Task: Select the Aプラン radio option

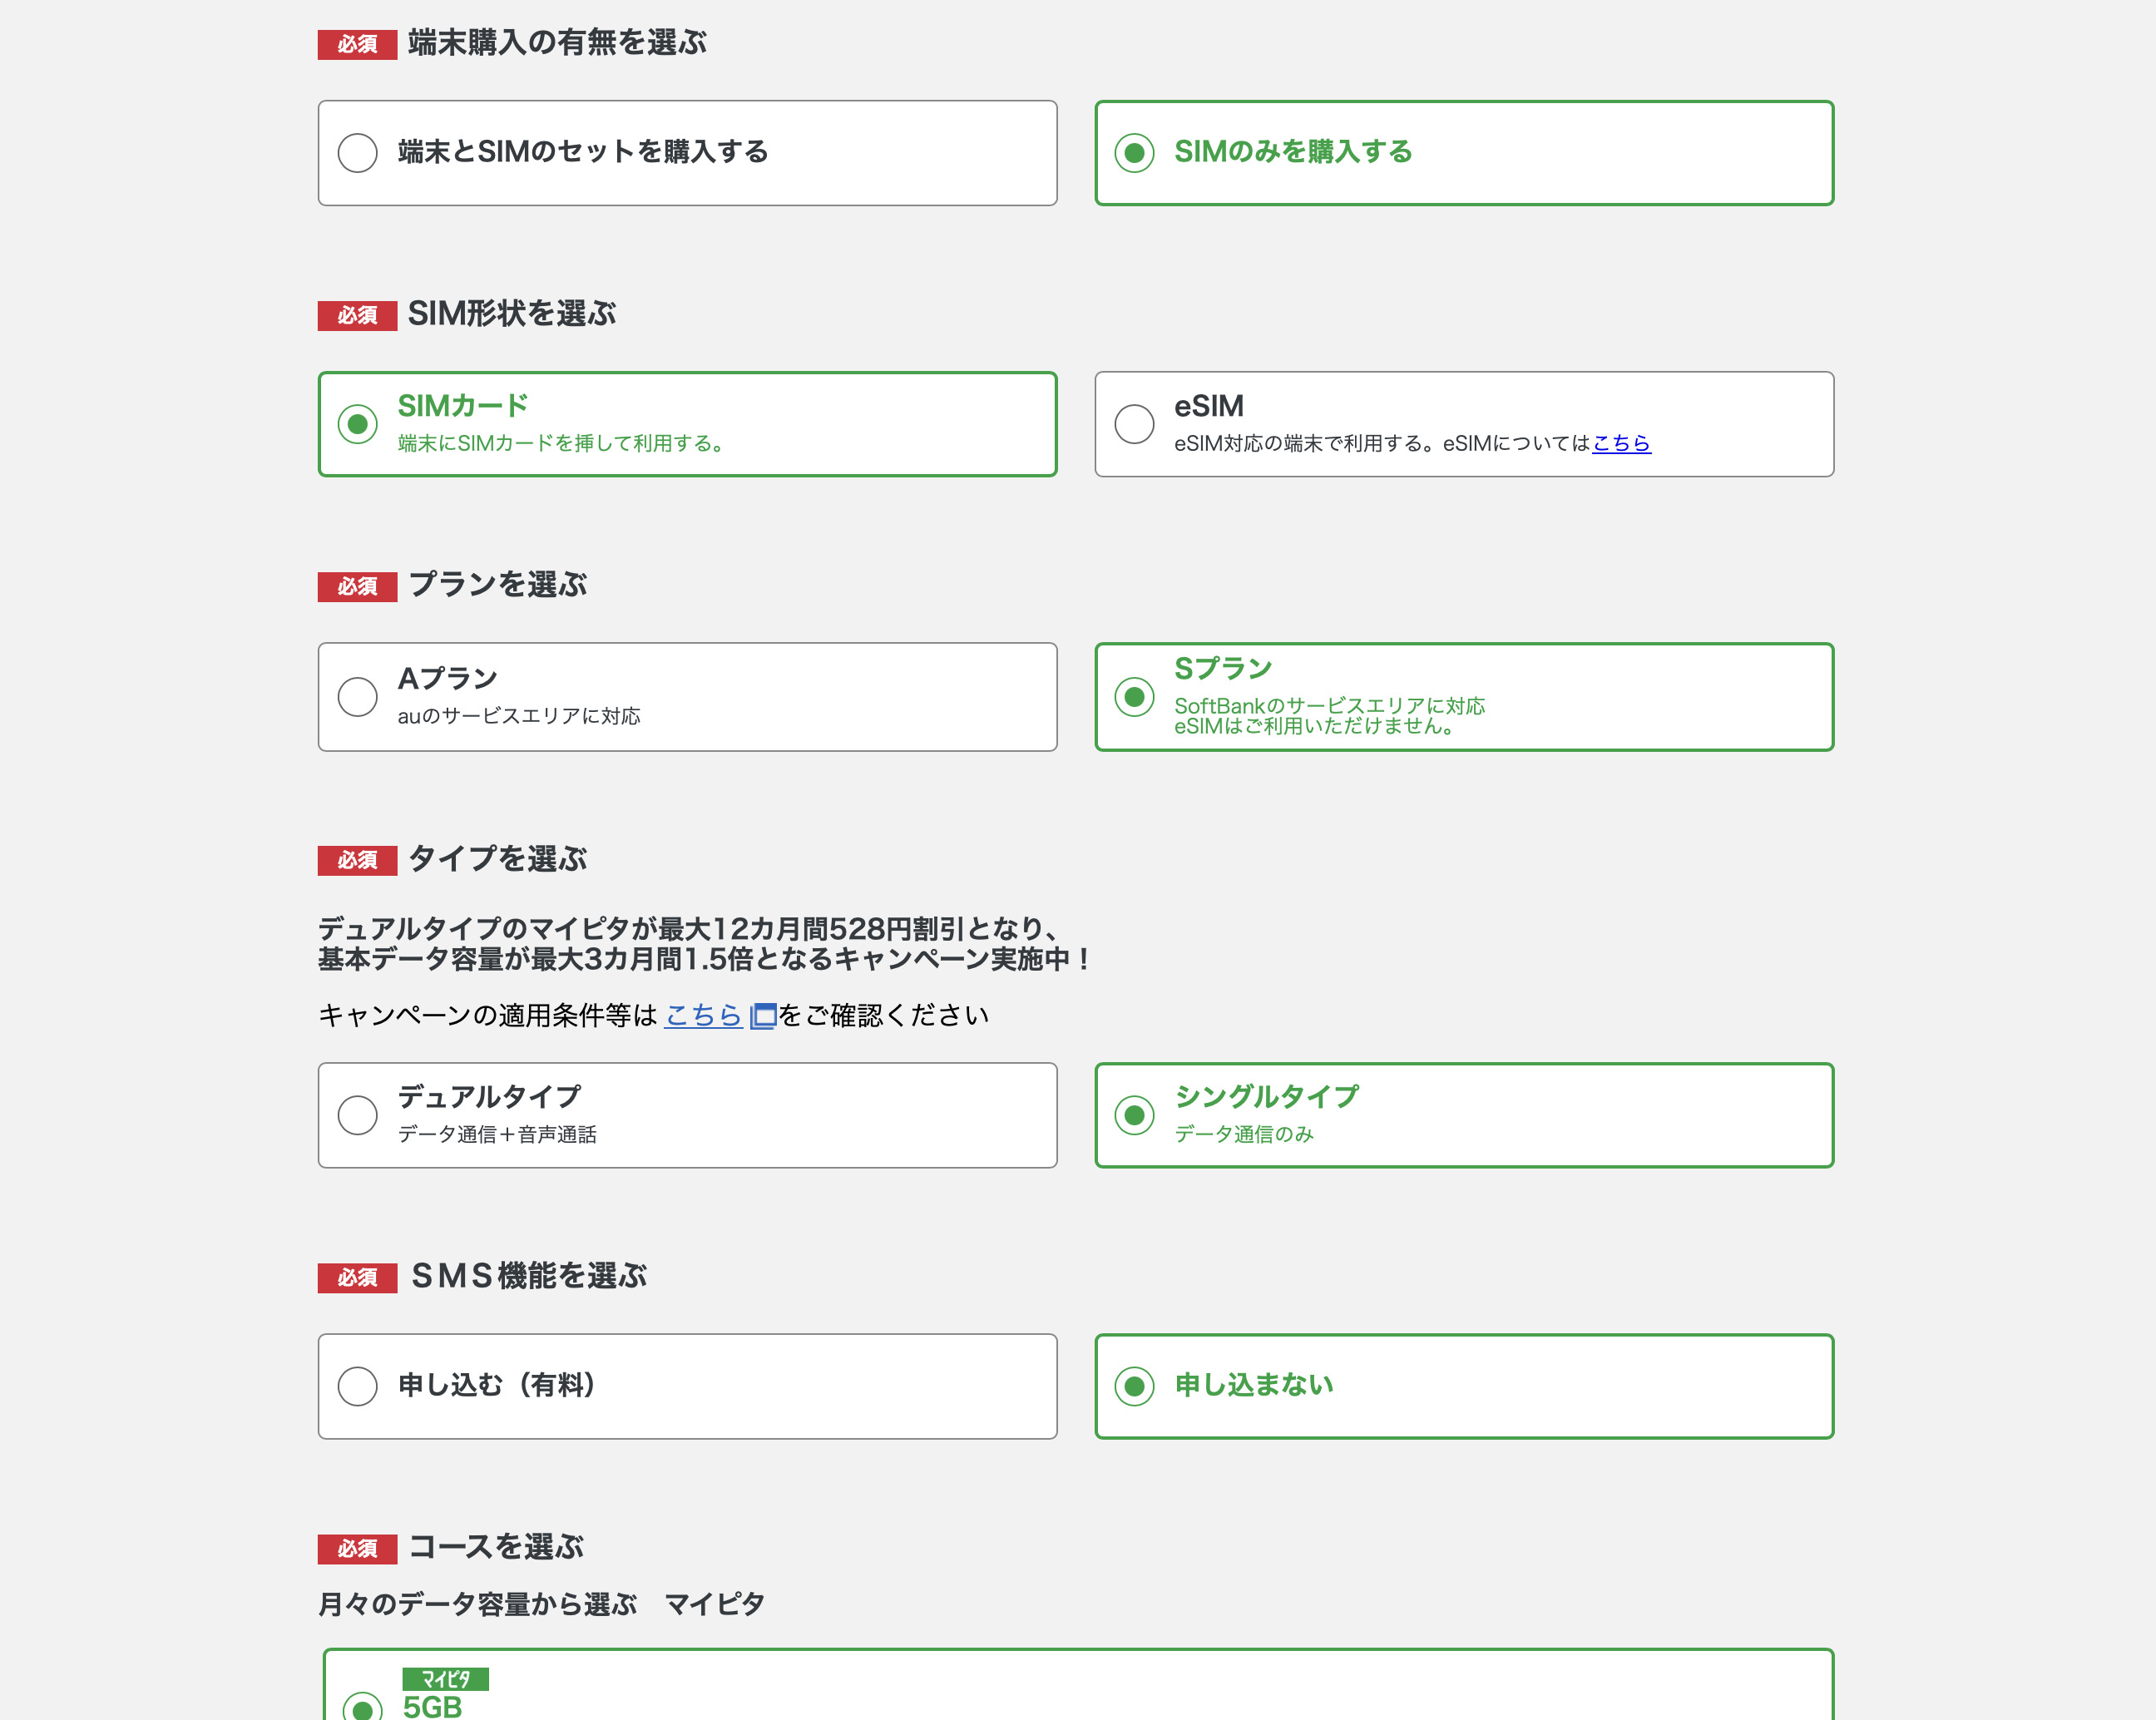Action: pos(357,697)
